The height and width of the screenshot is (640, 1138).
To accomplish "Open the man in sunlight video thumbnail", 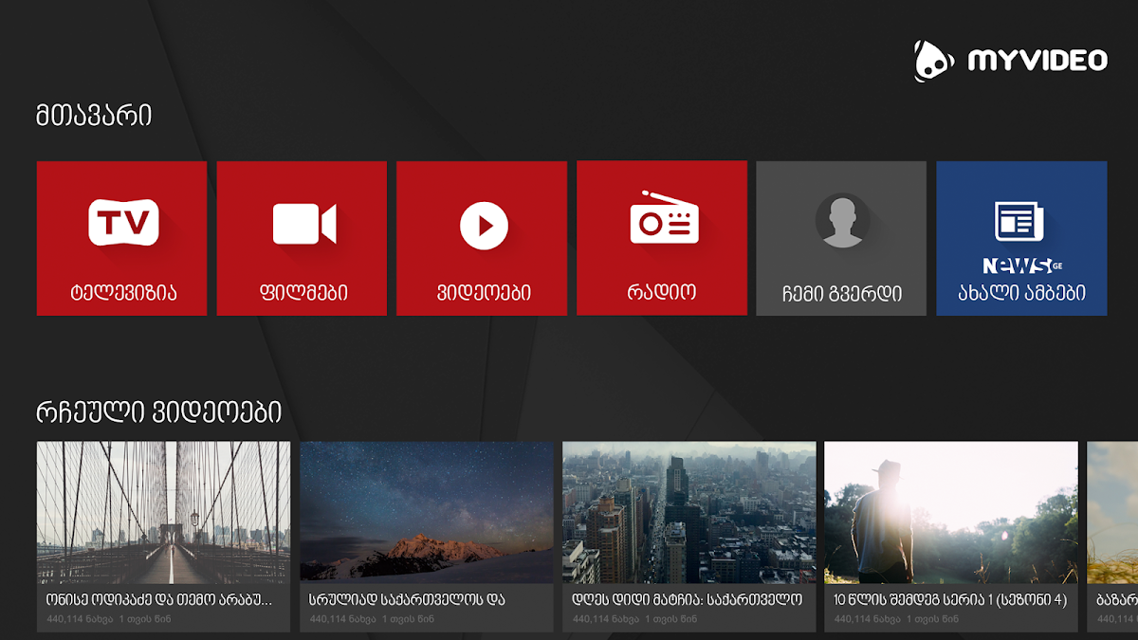I will point(951,512).
